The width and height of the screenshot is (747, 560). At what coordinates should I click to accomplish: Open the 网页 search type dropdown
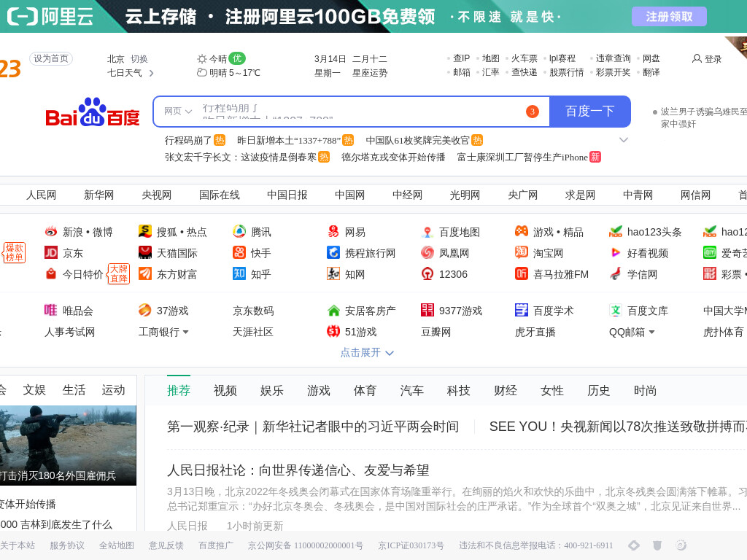pos(178,111)
